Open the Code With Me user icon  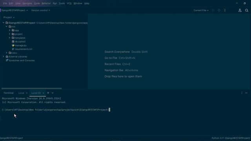(240, 11)
